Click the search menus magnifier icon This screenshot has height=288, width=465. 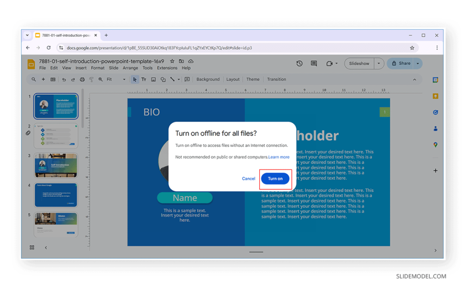click(34, 80)
